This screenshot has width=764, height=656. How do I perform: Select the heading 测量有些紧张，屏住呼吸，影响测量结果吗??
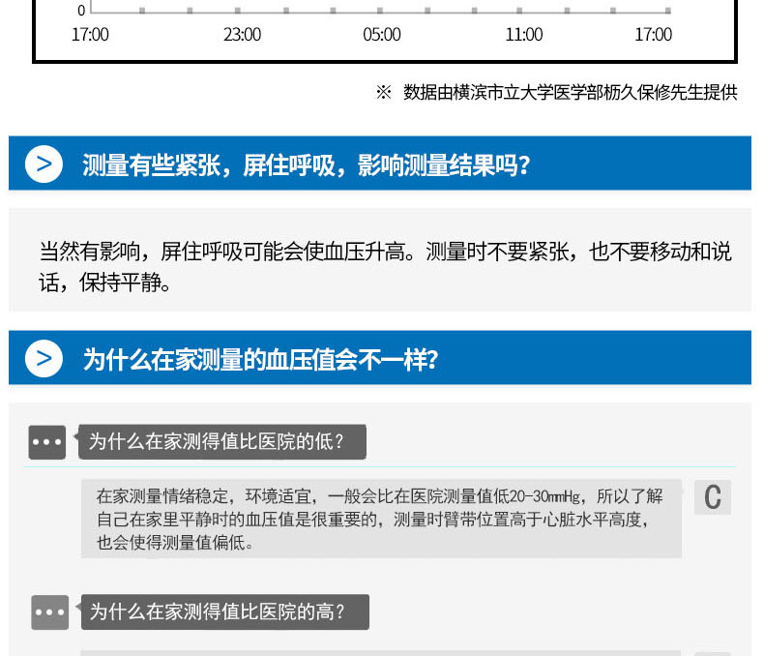tap(306, 165)
